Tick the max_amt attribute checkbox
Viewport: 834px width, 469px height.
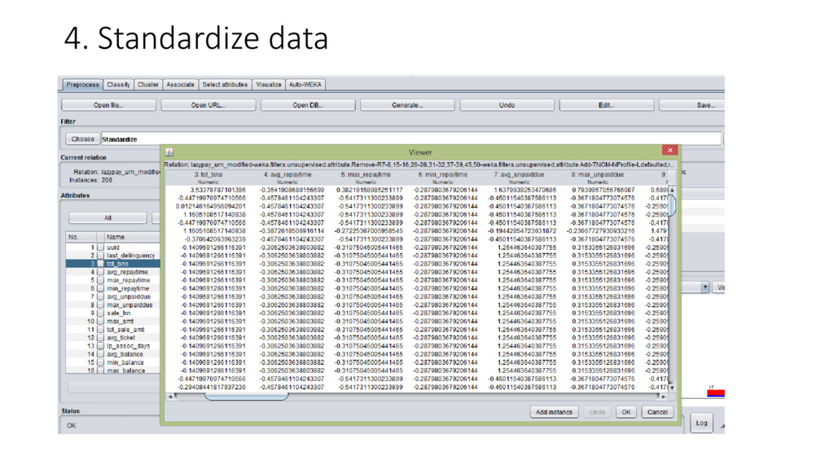pyautogui.click(x=100, y=321)
